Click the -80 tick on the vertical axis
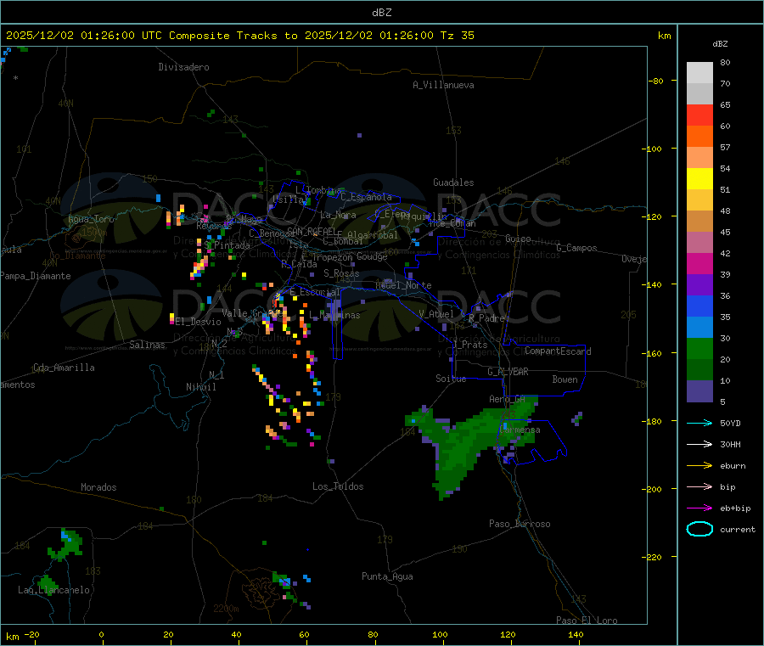Image resolution: width=764 pixels, height=646 pixels. 655,81
